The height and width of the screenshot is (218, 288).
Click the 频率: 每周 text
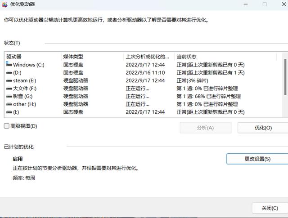tap(24, 178)
